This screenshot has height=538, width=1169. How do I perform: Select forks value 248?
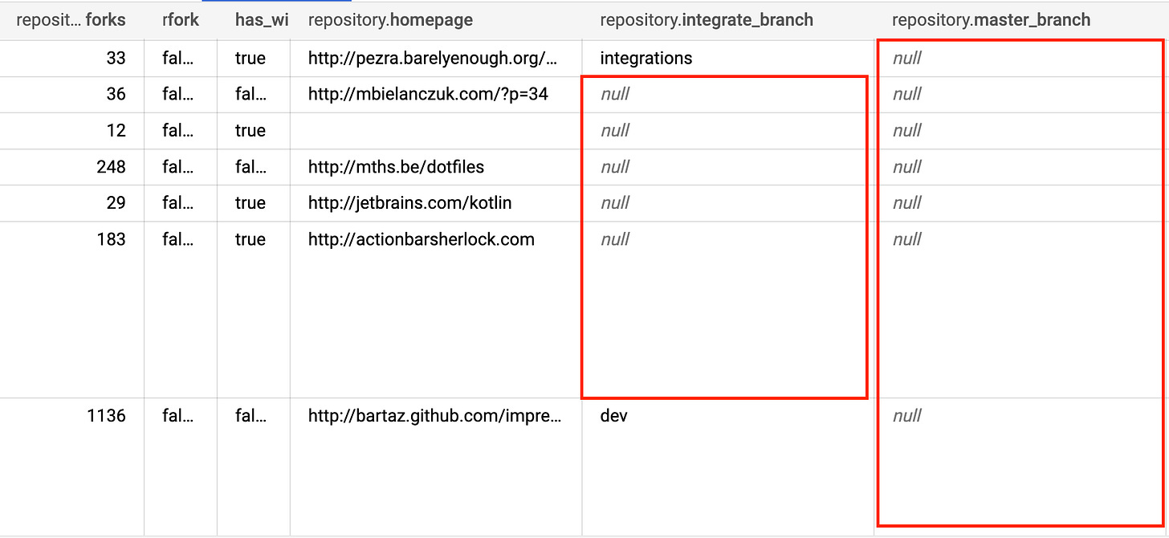112,167
